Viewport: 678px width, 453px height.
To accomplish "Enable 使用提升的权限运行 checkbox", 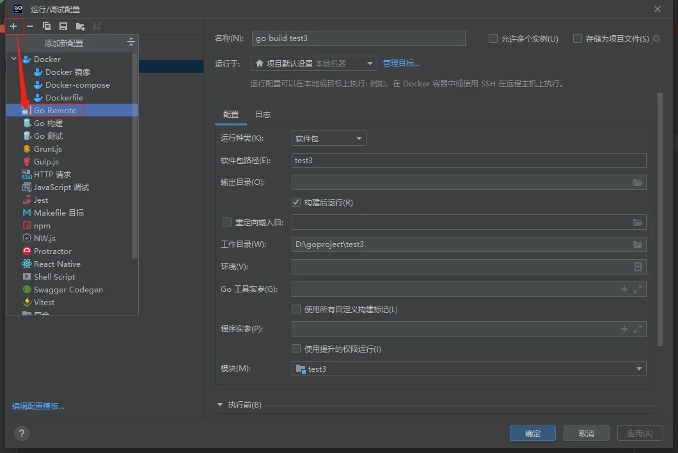I will pos(296,349).
